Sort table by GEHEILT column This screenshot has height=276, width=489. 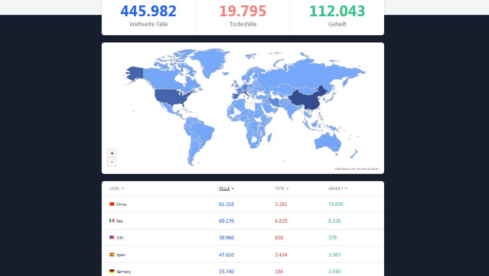pyautogui.click(x=338, y=188)
